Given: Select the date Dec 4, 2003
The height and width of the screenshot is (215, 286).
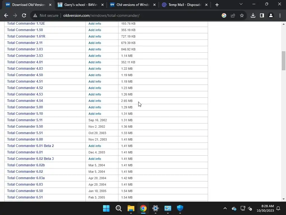Looking at the screenshot, I should click(x=97, y=152).
